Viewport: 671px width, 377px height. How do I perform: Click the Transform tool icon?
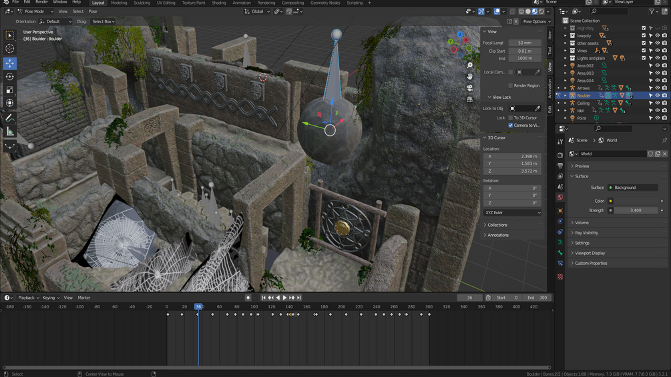tap(9, 103)
